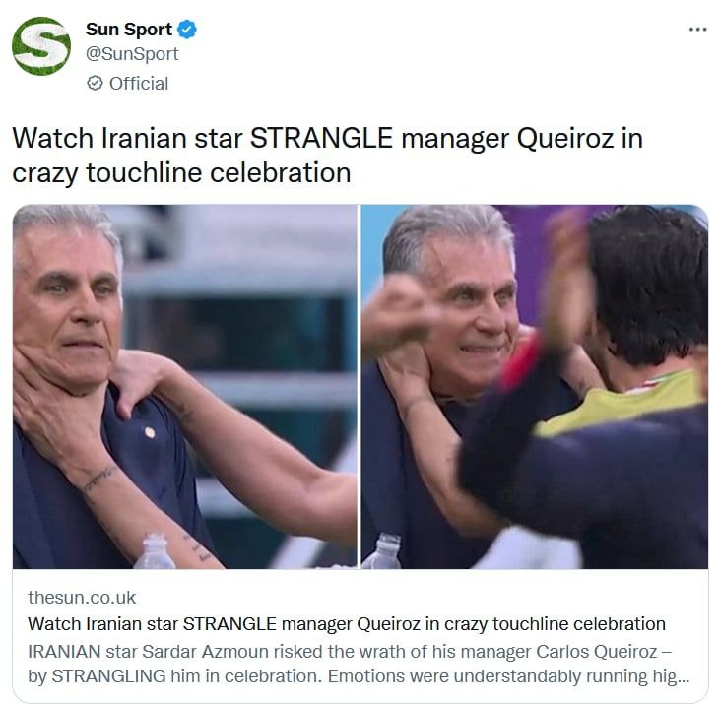Visit the @SunSport handle
Screen dimensions: 720x704
132,54
